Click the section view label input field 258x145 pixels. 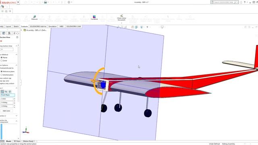tap(7, 49)
